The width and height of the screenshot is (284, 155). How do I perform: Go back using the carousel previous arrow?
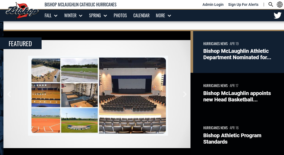tap(9, 94)
